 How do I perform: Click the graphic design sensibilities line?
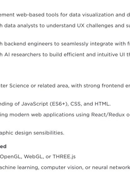pyautogui.click(x=32, y=133)
